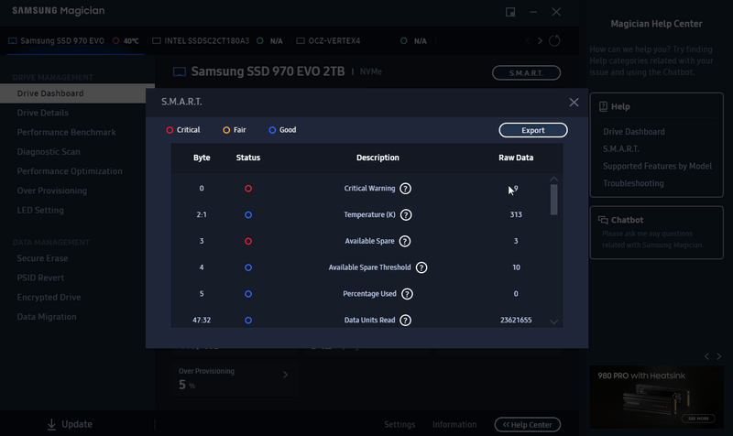The height and width of the screenshot is (436, 733).
Task: Open Secure Erase
Action: pyautogui.click(x=42, y=258)
